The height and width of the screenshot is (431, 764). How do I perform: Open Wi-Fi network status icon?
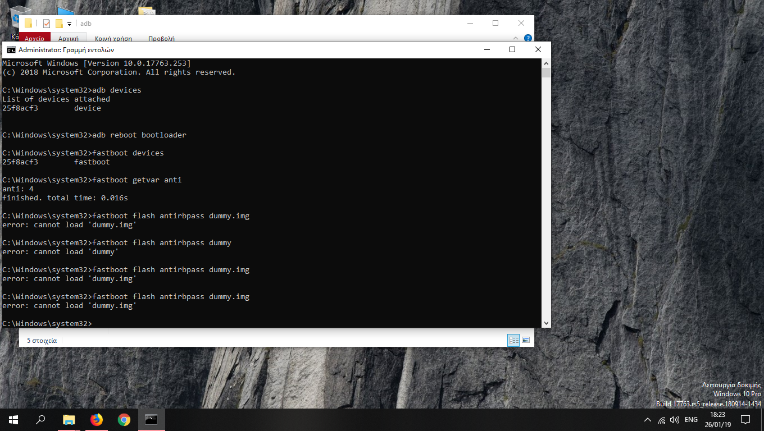(x=662, y=420)
